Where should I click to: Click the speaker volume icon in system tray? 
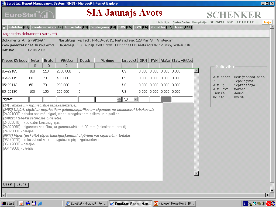point(264,203)
